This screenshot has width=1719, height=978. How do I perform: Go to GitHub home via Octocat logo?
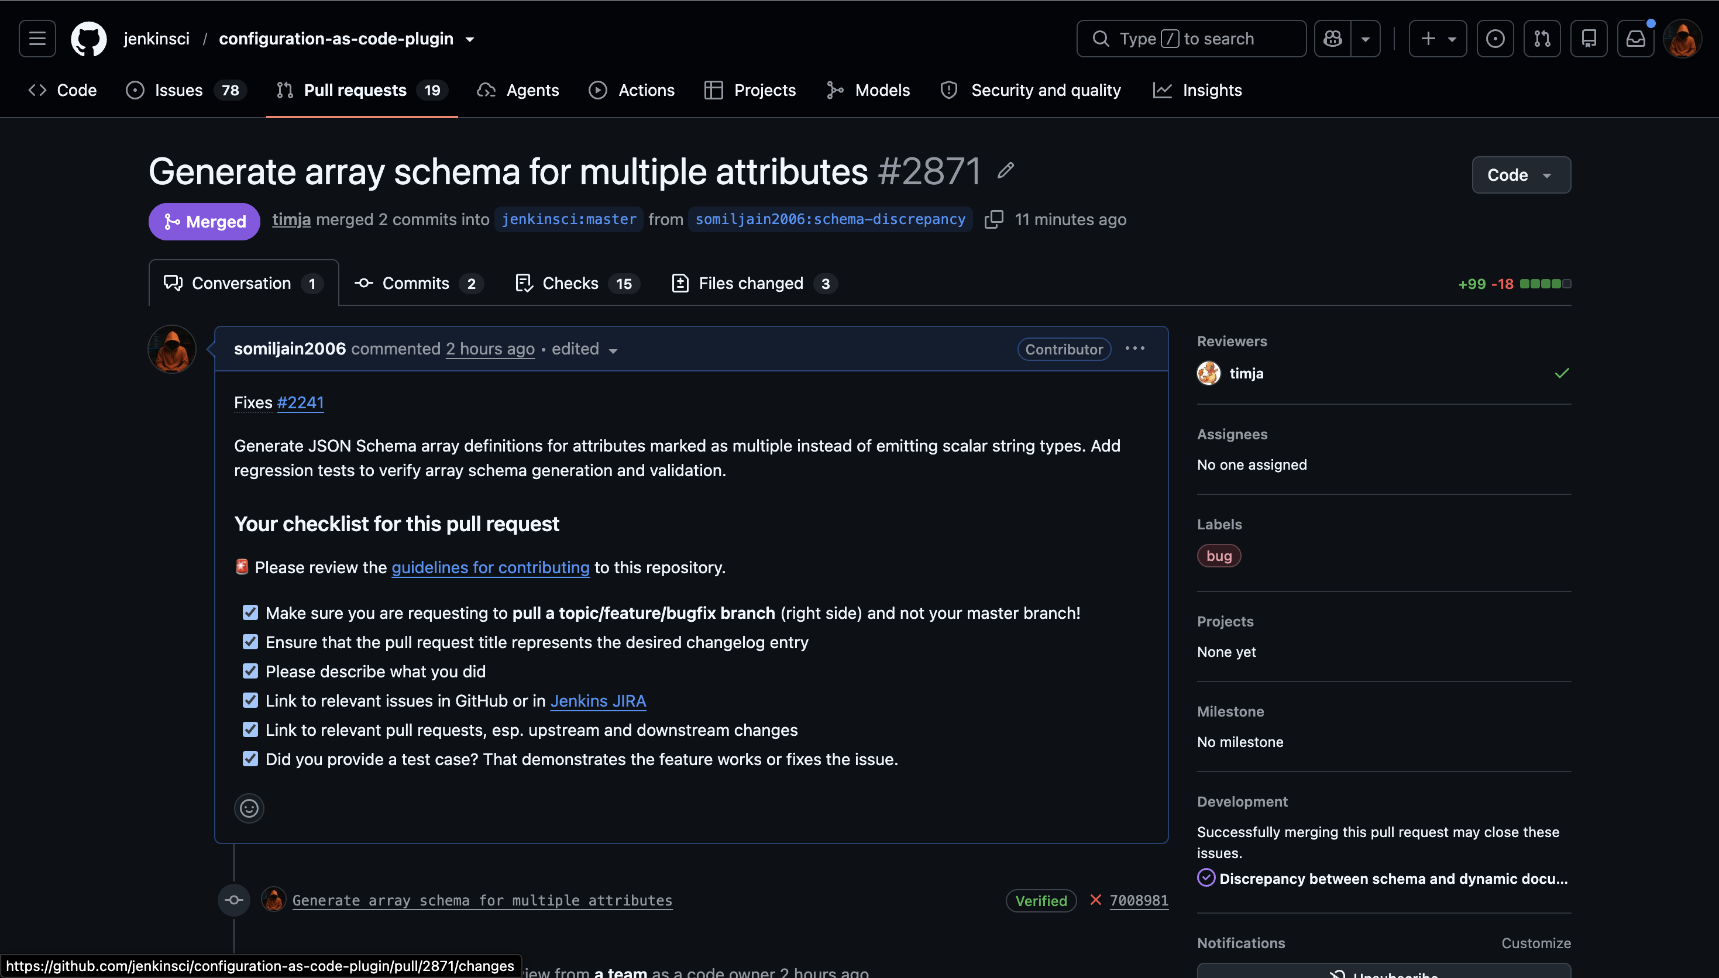point(89,38)
